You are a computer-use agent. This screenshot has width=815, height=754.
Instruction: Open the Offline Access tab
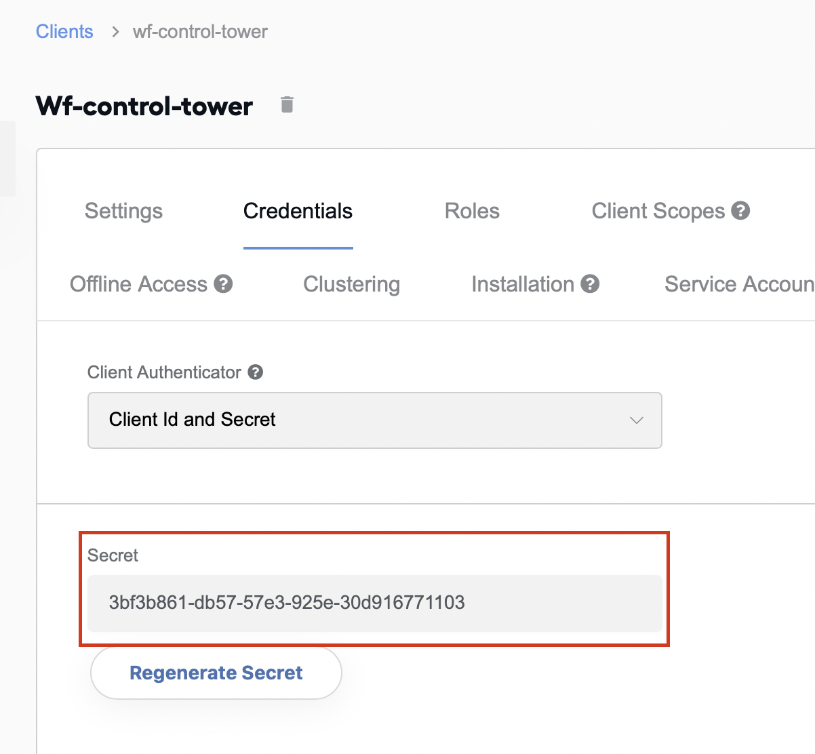[x=138, y=284]
